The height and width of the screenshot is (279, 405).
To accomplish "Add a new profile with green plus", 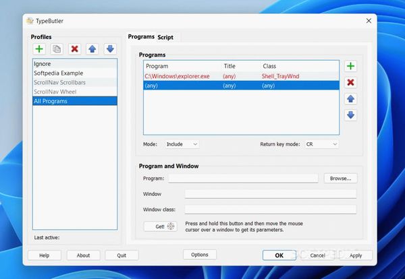I will [x=39, y=49].
